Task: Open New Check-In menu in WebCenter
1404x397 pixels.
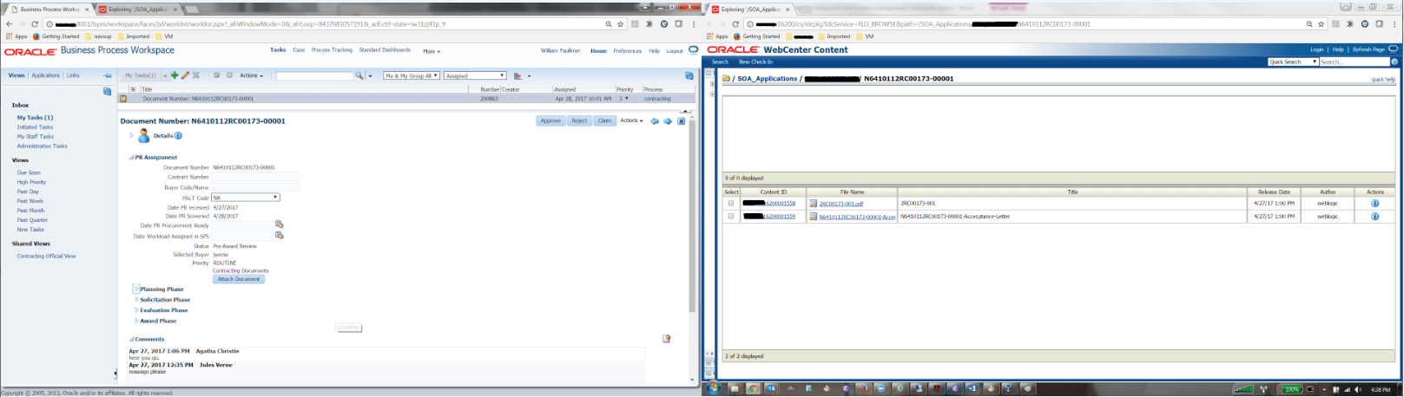Action: coord(755,62)
